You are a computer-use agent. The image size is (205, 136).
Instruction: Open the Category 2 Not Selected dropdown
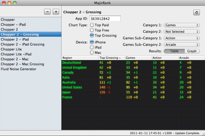click(182, 32)
